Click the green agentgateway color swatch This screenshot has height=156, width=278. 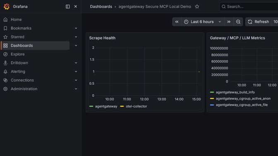(91, 106)
